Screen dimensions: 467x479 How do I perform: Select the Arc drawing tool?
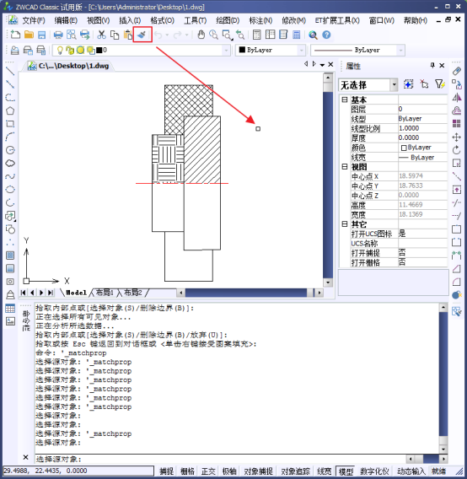click(x=10, y=137)
